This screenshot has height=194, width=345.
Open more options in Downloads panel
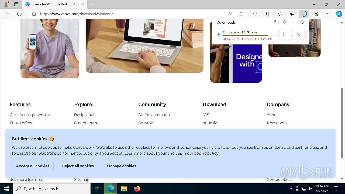294,22
